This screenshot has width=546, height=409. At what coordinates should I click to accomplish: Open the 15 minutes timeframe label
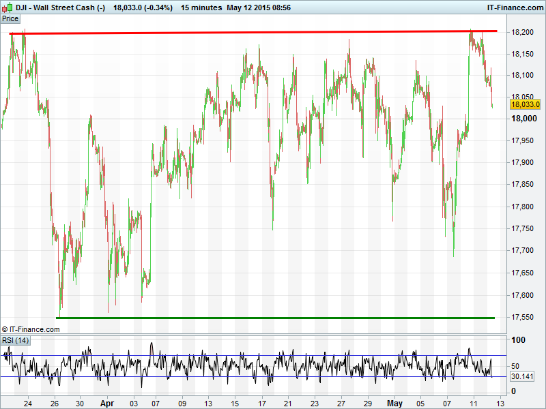[x=201, y=7]
